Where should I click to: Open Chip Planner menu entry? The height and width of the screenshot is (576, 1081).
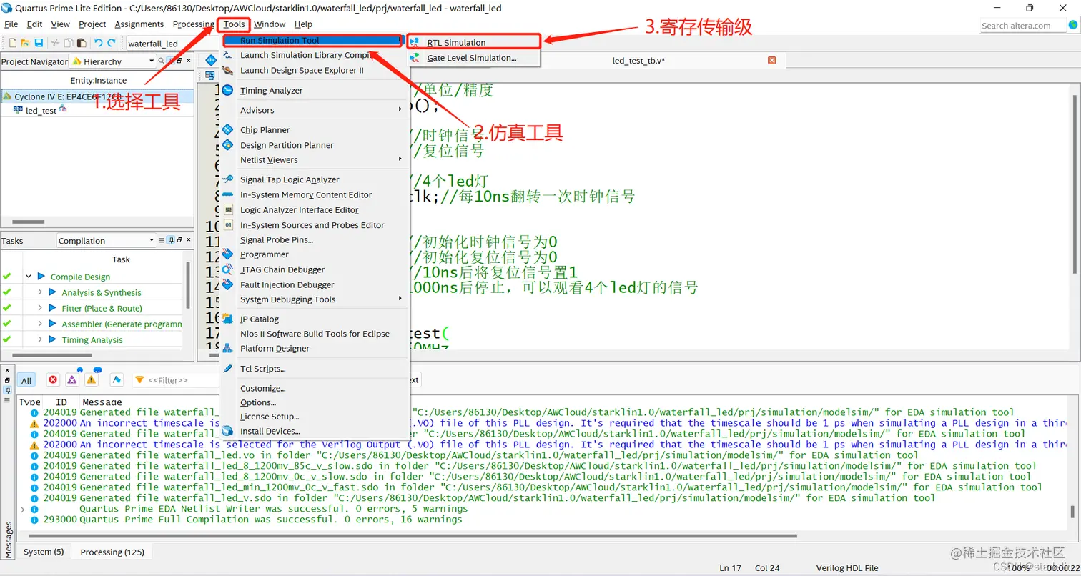coord(265,130)
